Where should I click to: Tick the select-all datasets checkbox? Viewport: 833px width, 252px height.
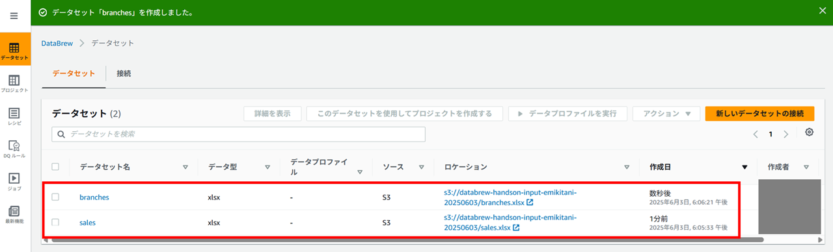coord(55,167)
